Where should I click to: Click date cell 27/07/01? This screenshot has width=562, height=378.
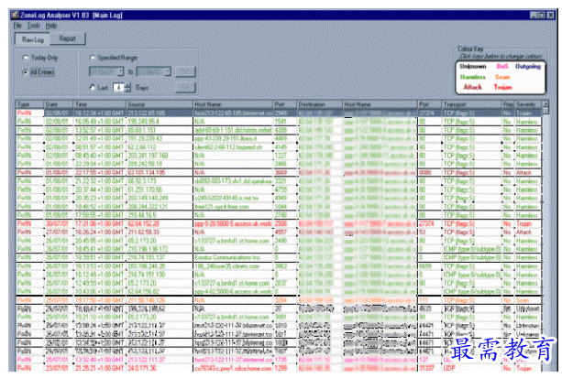point(59,232)
